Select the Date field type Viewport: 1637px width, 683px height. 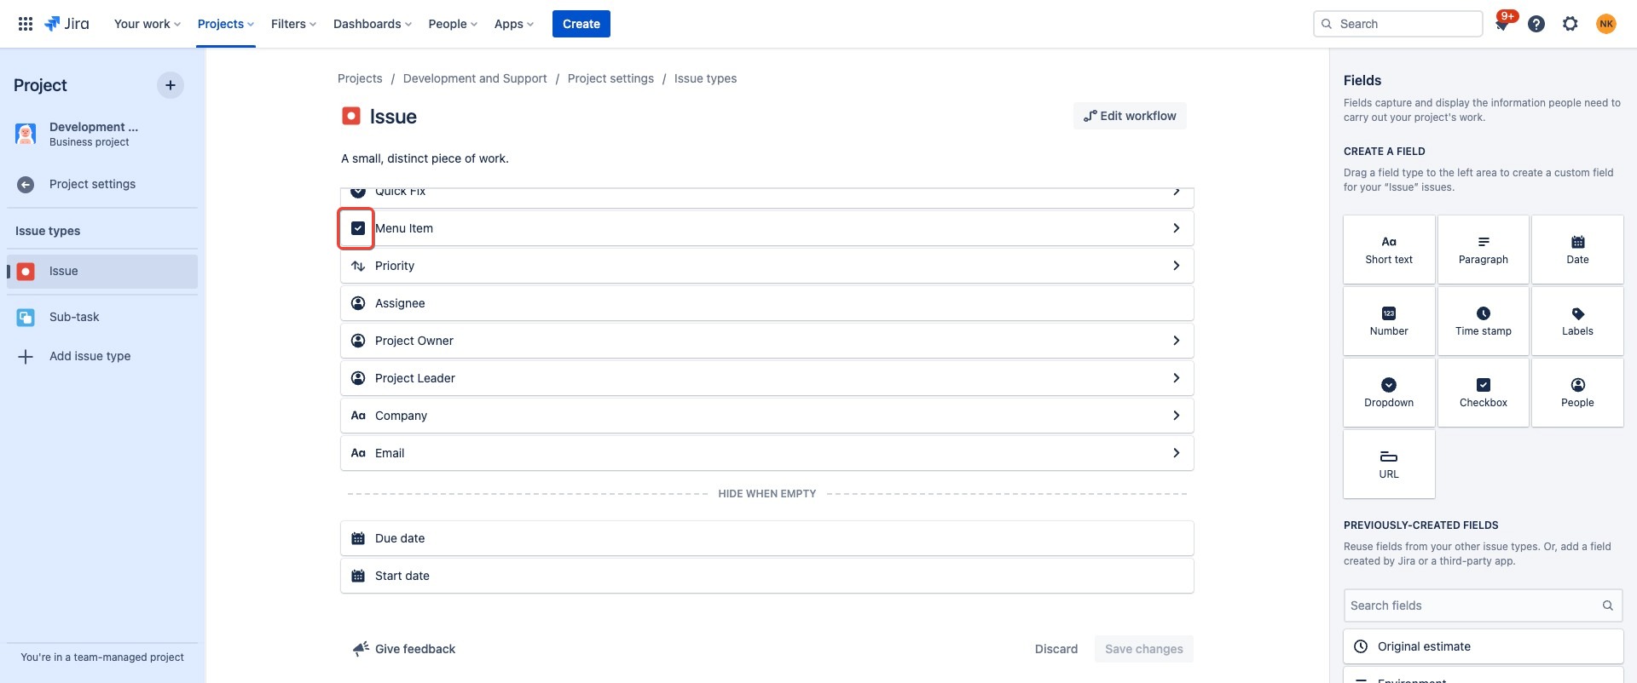click(1577, 250)
